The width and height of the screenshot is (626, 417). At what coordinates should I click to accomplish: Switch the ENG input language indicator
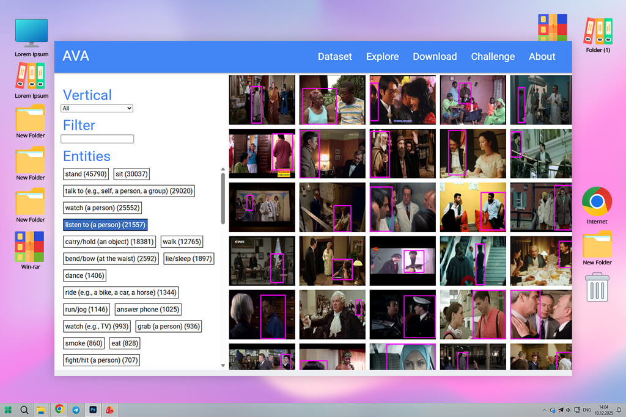587,410
